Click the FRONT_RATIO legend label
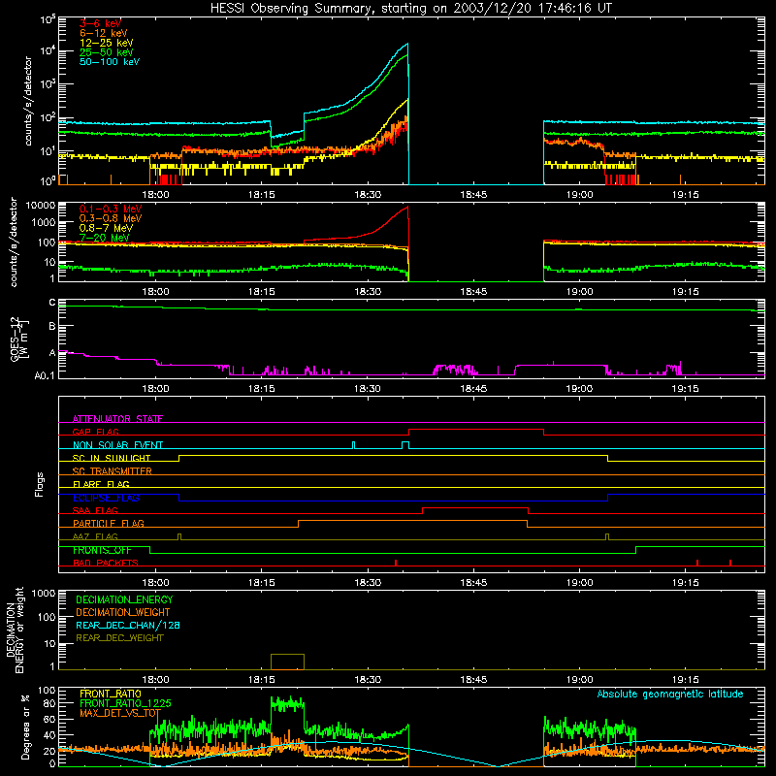This screenshot has width=776, height=776. pos(111,694)
